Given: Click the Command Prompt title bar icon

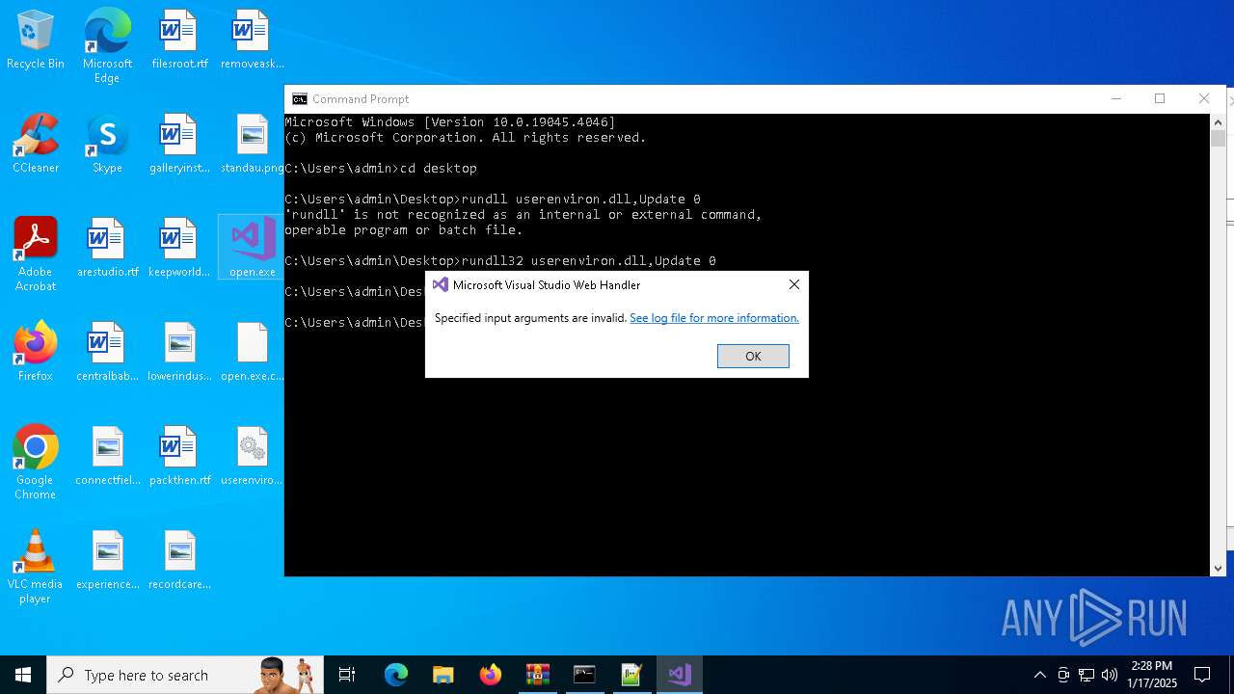Looking at the screenshot, I should [300, 99].
